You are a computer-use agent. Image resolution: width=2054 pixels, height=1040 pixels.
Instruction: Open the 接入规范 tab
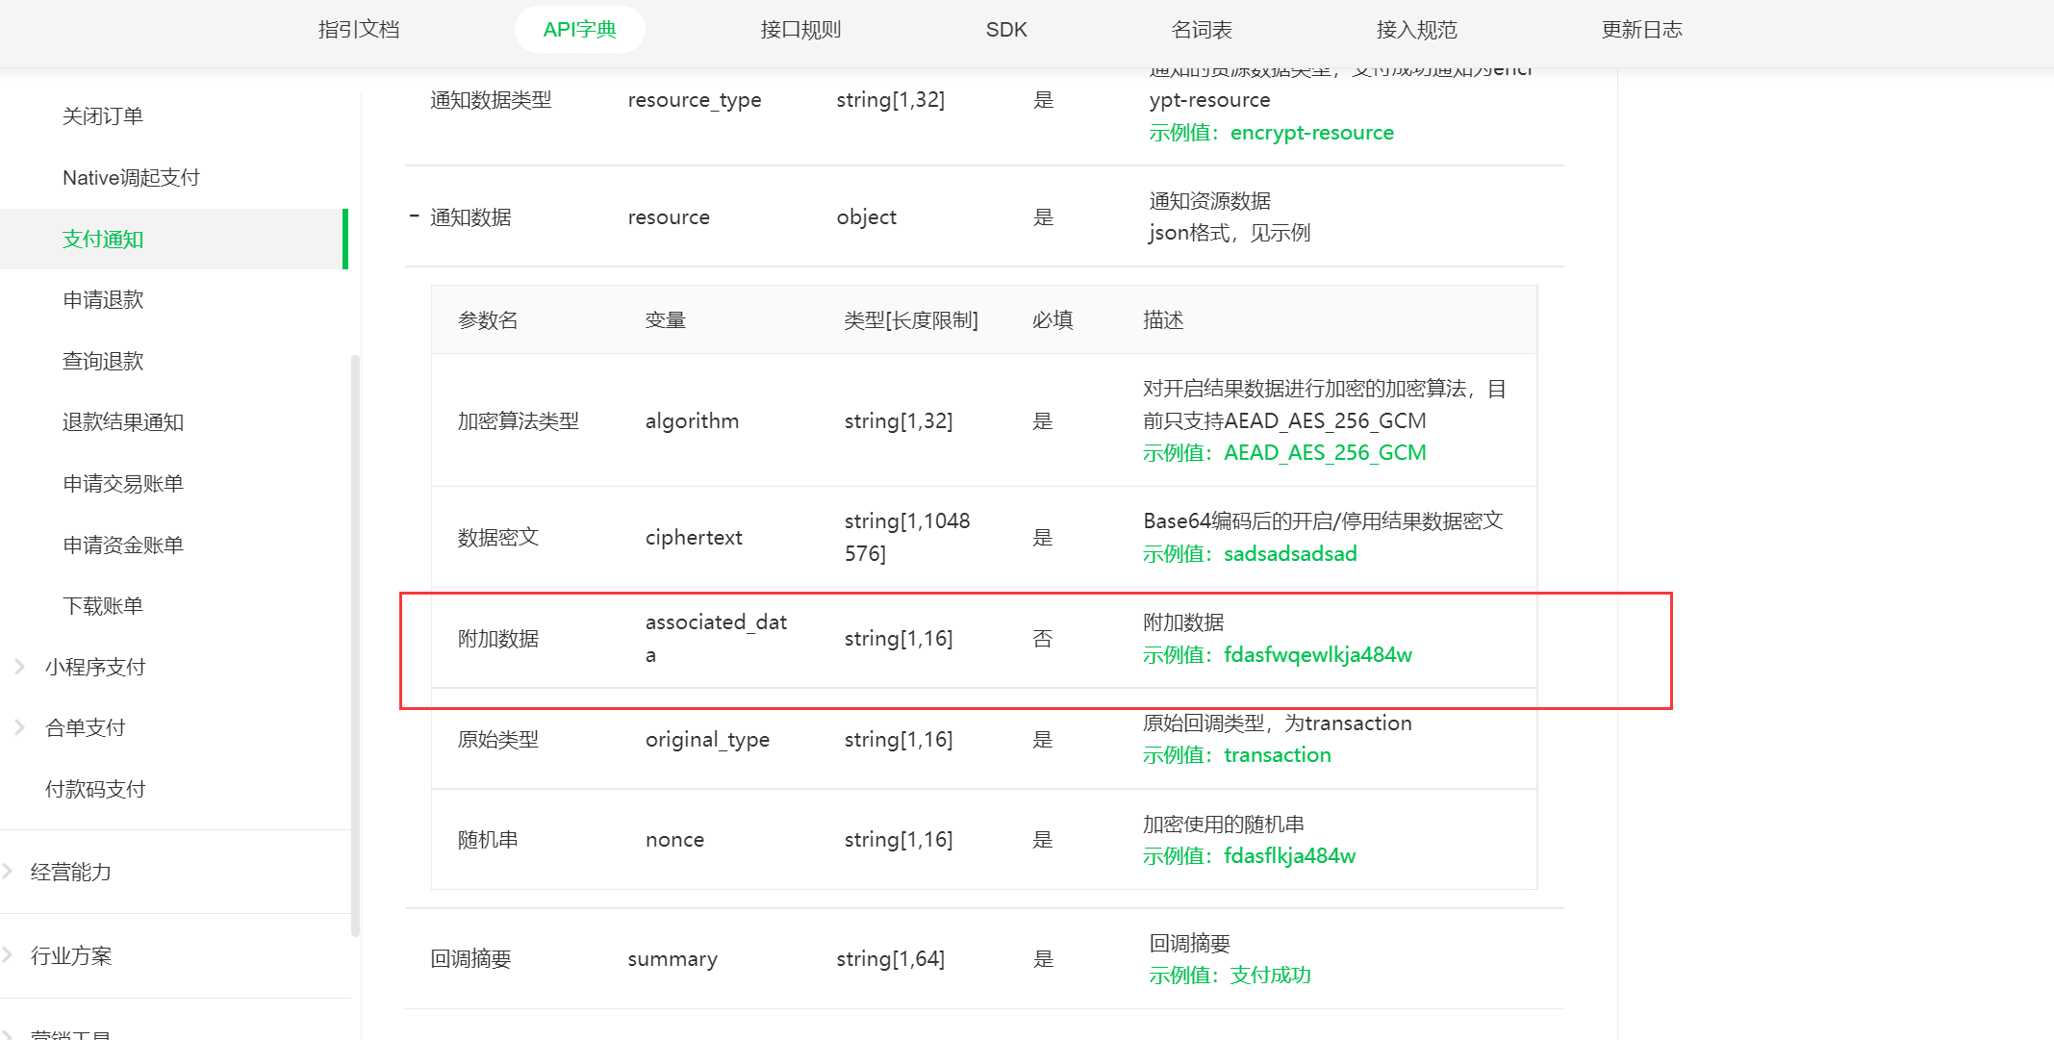click(x=1416, y=30)
